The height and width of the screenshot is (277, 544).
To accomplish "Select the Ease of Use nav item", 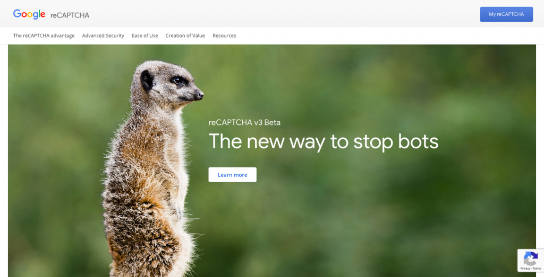I will click(144, 35).
